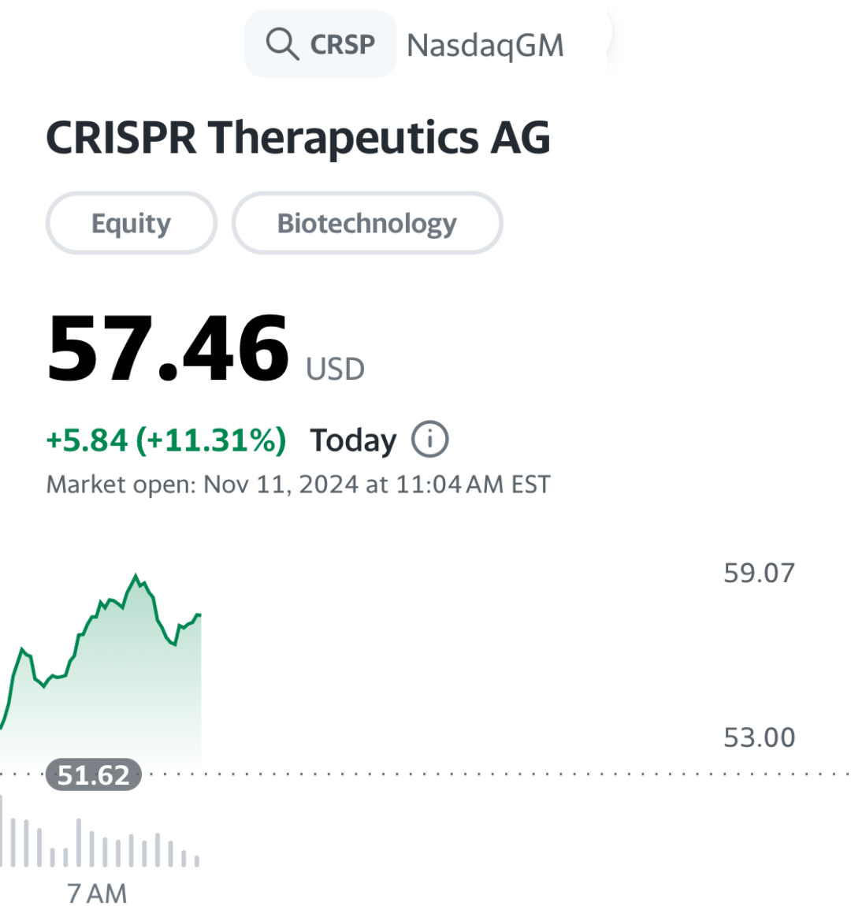Click the peak of the price chart
The image size is (851, 906).
click(136, 575)
